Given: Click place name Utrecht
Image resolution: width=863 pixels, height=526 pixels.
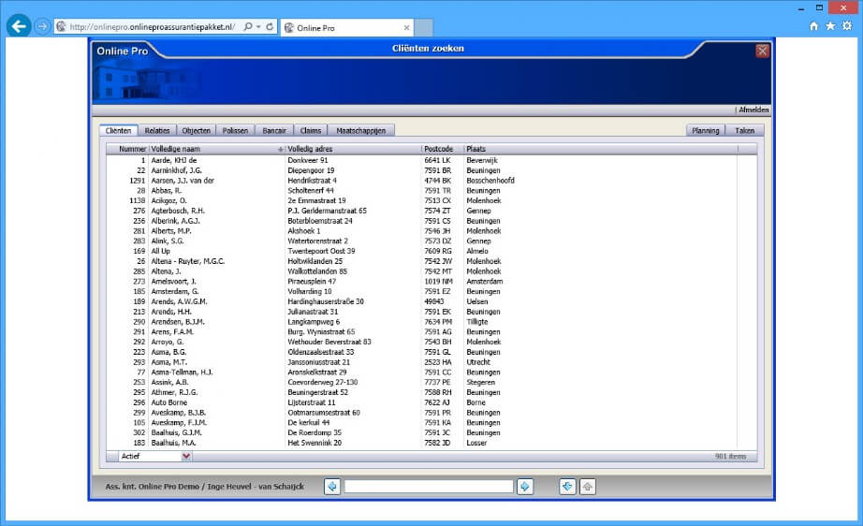Looking at the screenshot, I should pyautogui.click(x=478, y=362).
